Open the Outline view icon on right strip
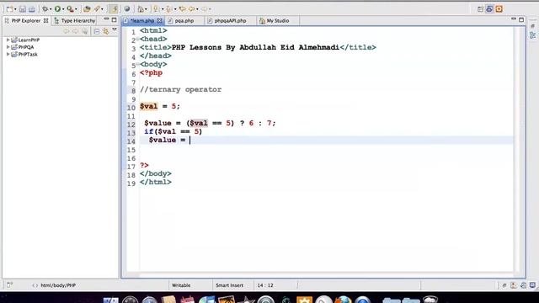The height and width of the screenshot is (303, 539). pyautogui.click(x=532, y=35)
